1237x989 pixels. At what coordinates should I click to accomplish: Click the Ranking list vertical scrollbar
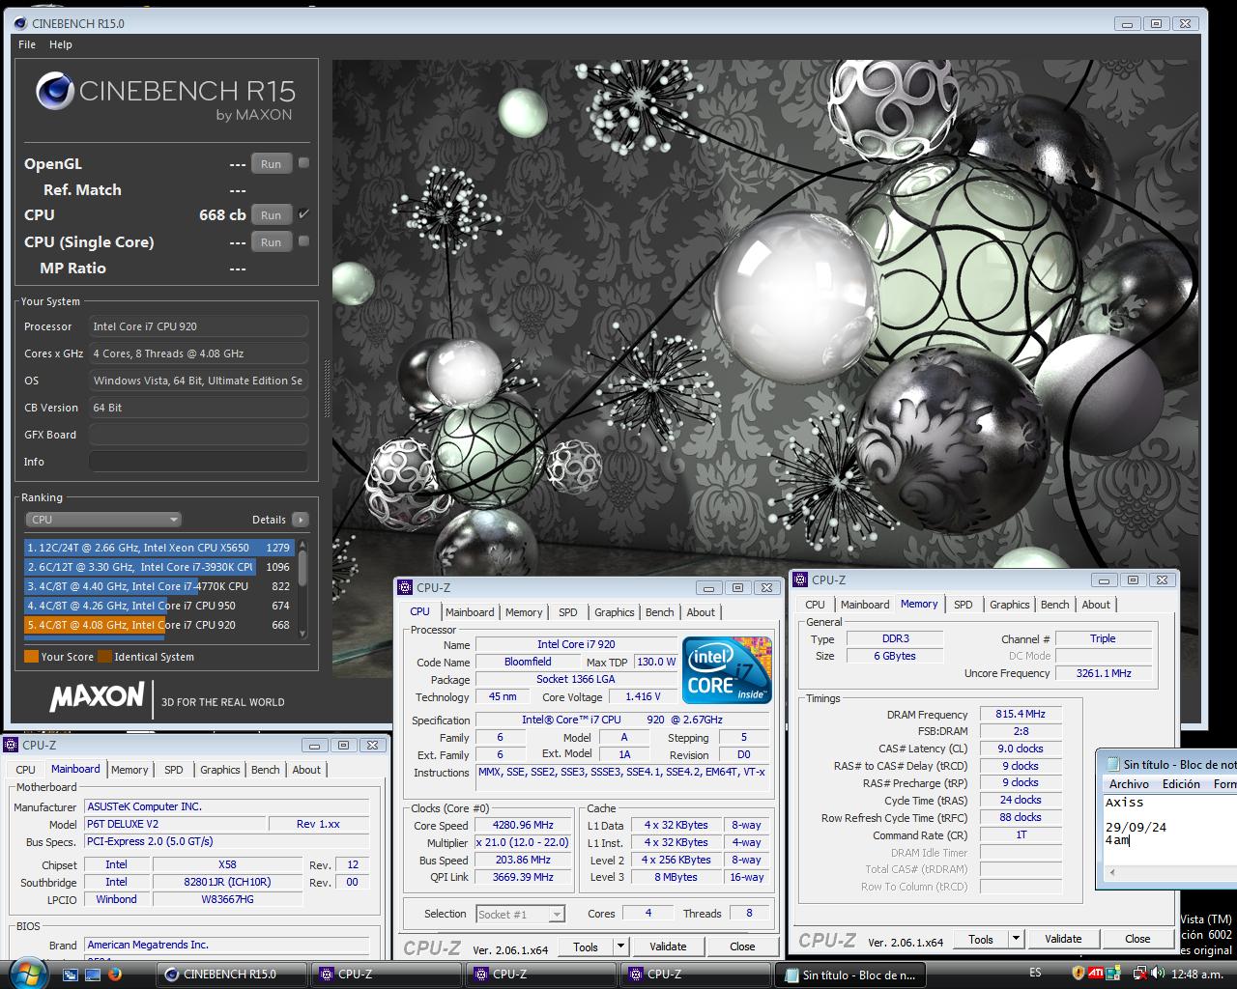click(x=302, y=587)
